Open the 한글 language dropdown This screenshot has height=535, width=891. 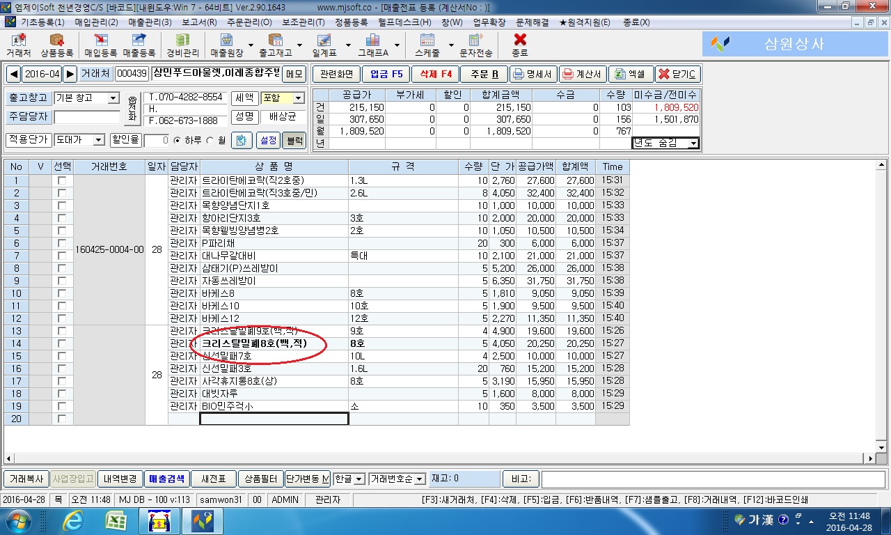coord(359,479)
